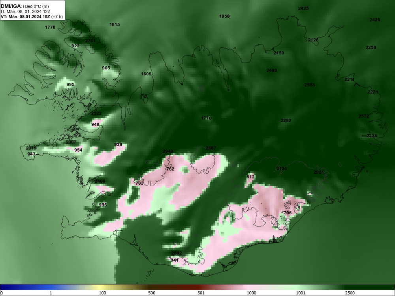Select the 2488 height value
Viewport: 395px width, 296px height.
pos(272,70)
